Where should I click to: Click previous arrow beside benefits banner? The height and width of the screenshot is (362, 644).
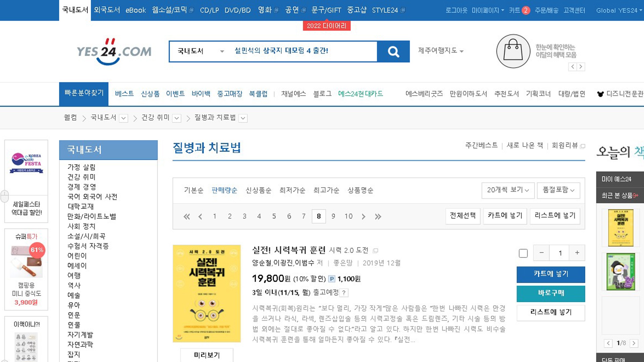point(573,67)
